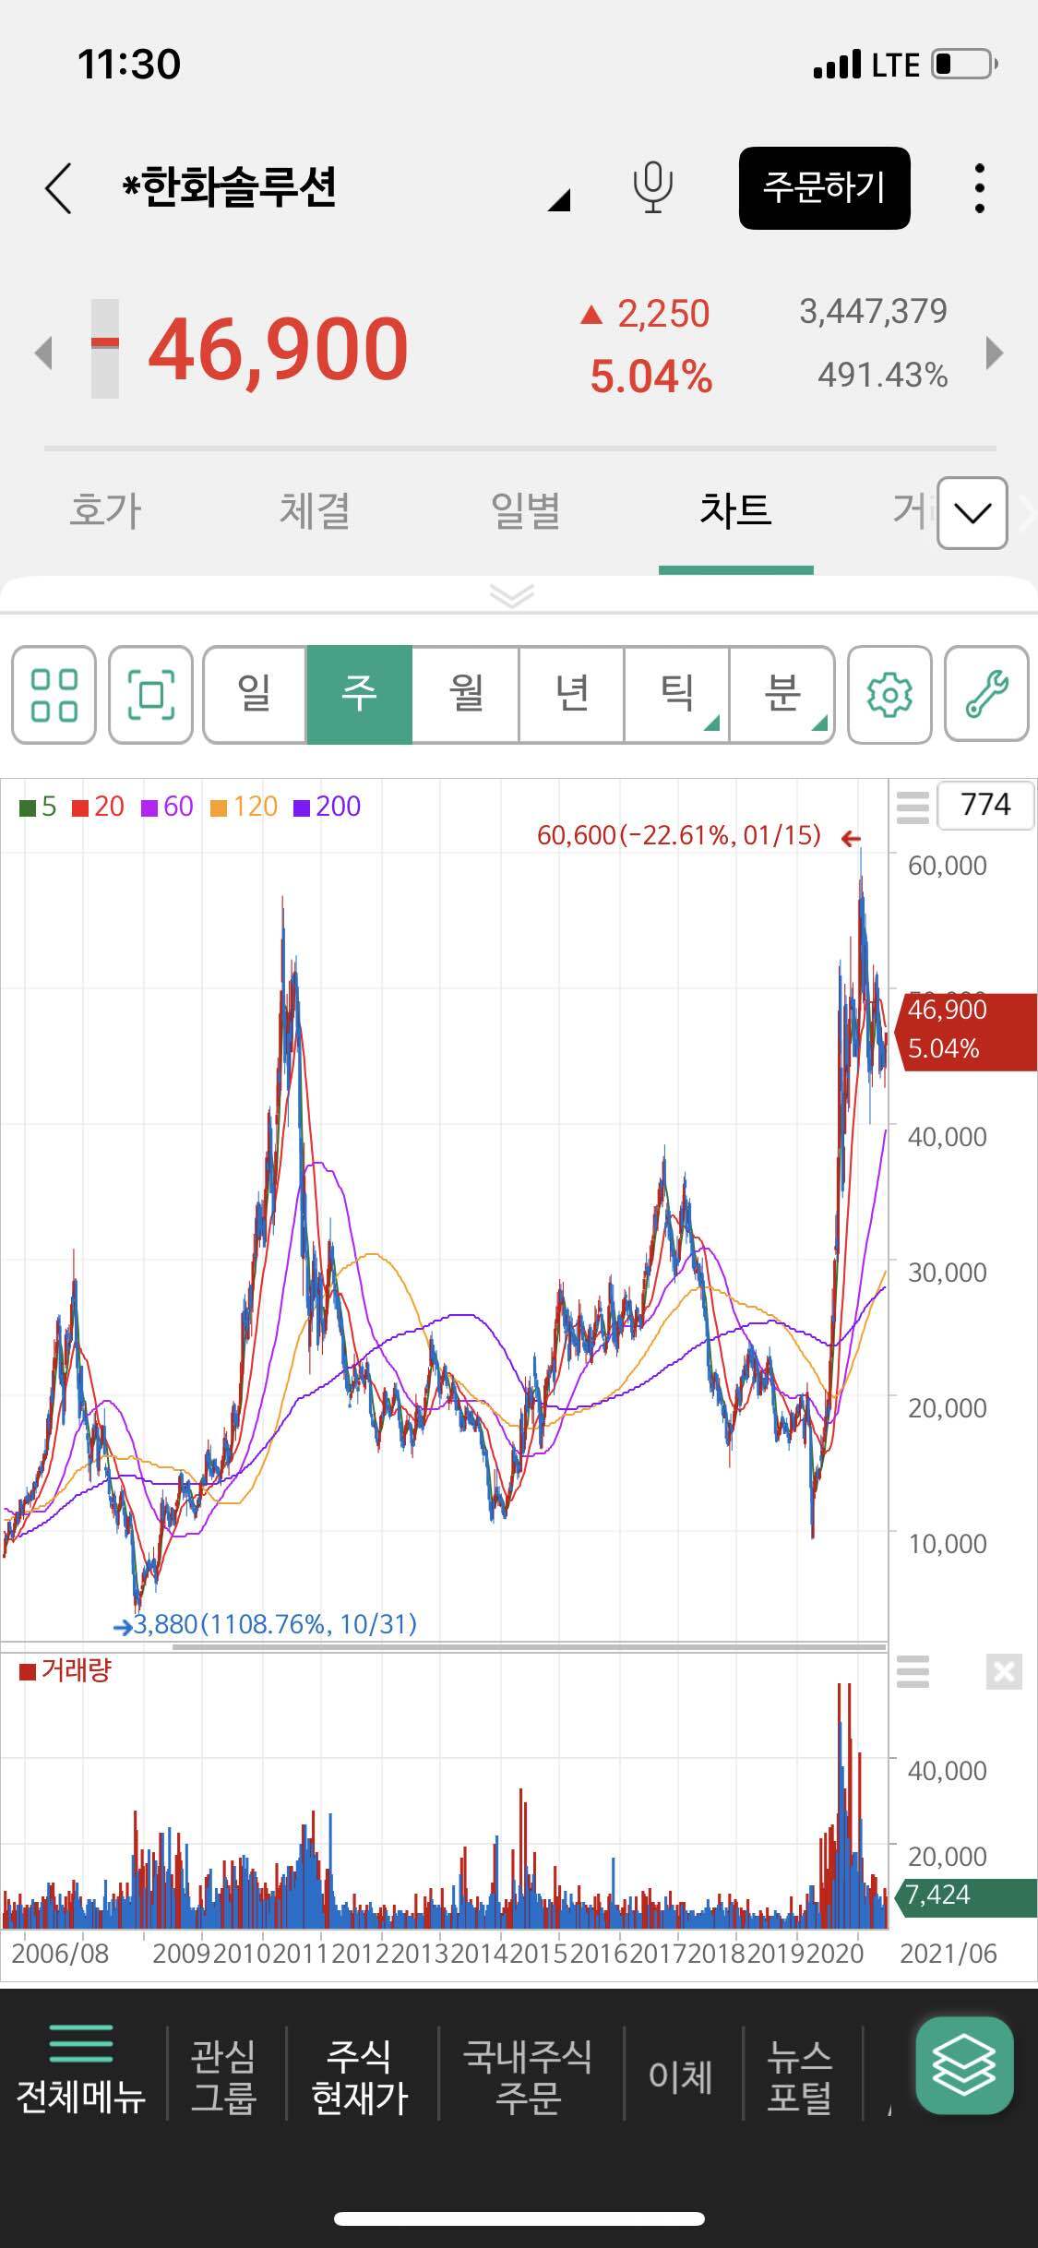Viewport: 1038px width, 2248px height.
Task: Open volume panel hamburger menu icon
Action: point(913,1671)
